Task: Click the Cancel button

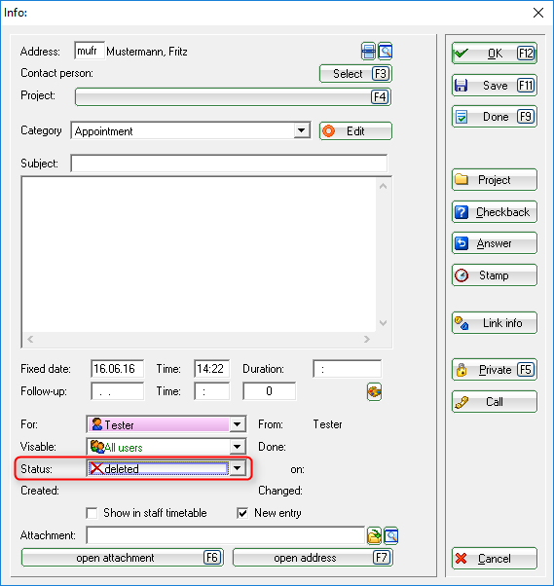Action: click(x=495, y=559)
